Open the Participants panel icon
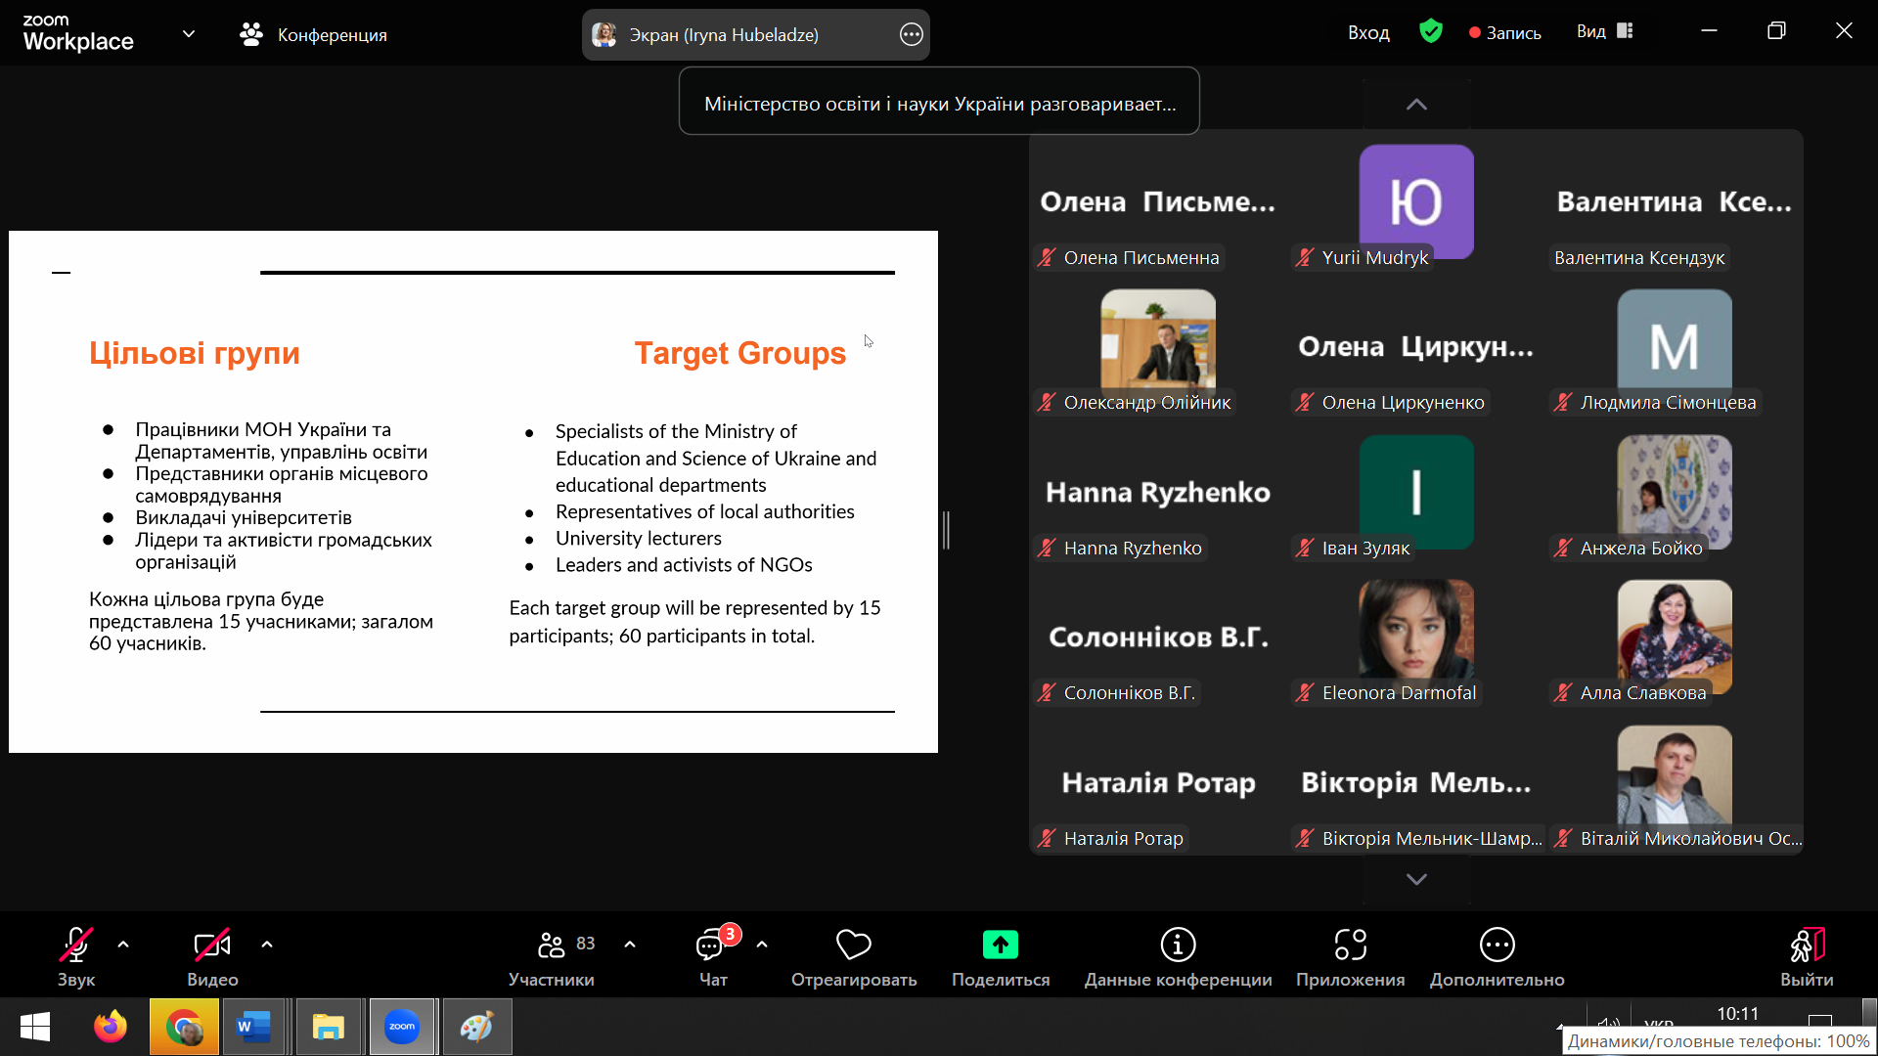Viewport: 1878px width, 1056px height. pyautogui.click(x=552, y=945)
